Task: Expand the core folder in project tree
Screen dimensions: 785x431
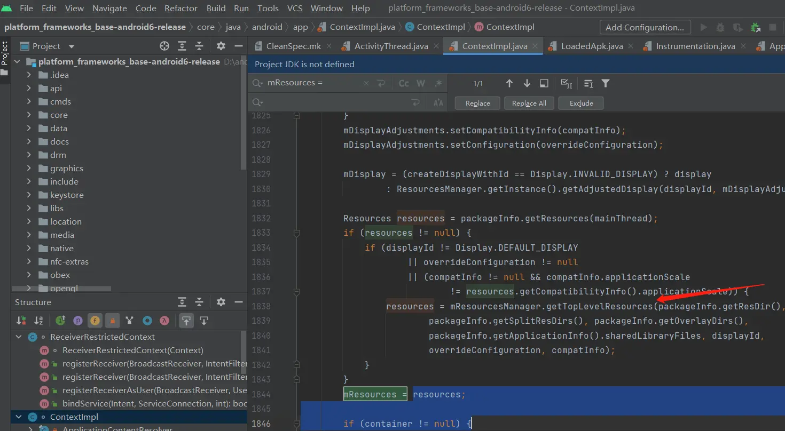Action: [x=29, y=115]
